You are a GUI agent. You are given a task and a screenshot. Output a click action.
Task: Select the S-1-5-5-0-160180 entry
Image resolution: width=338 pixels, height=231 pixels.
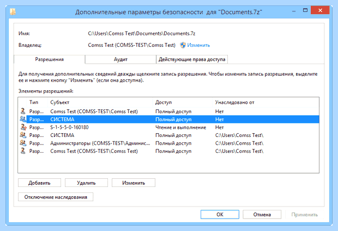point(168,127)
